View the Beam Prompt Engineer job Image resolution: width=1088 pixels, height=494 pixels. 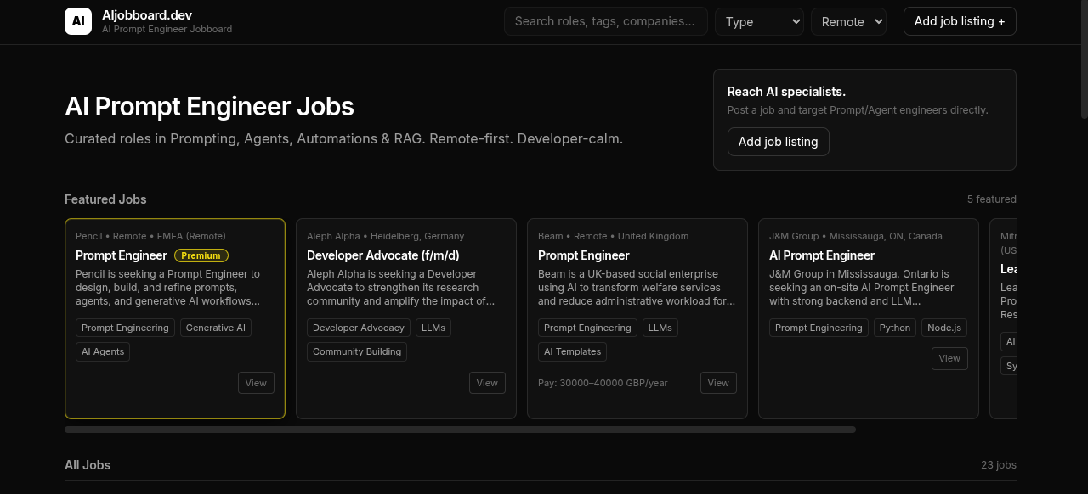(x=718, y=383)
